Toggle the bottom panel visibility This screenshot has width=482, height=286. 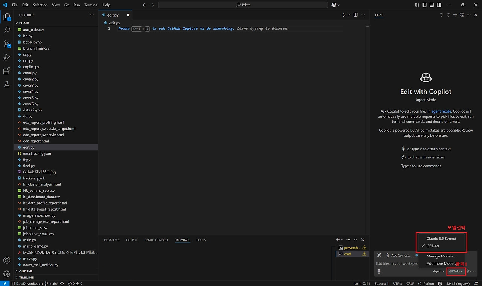point(431,5)
